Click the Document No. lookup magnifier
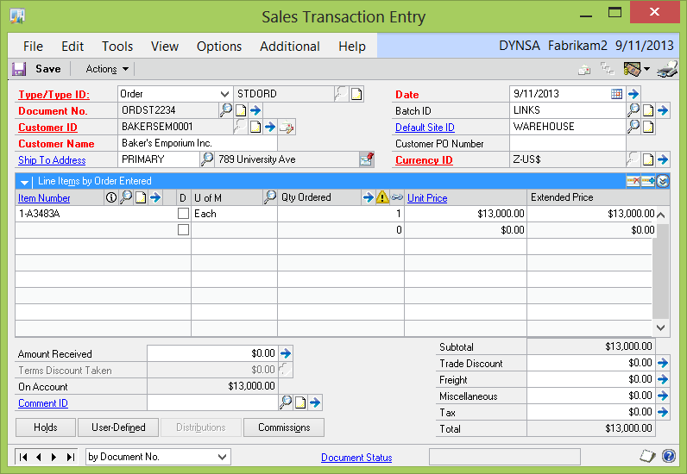The height and width of the screenshot is (474, 687). [x=225, y=110]
